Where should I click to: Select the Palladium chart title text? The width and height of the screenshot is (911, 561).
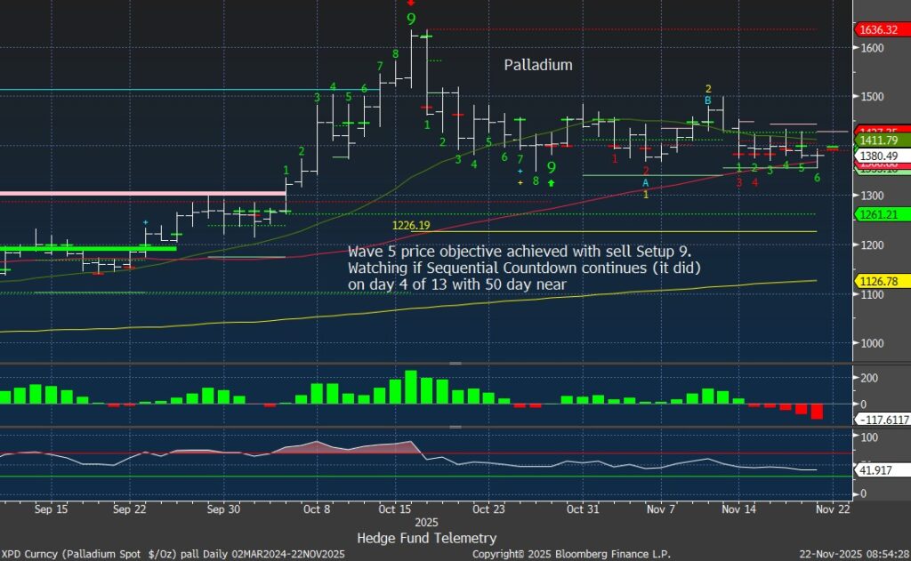point(538,65)
